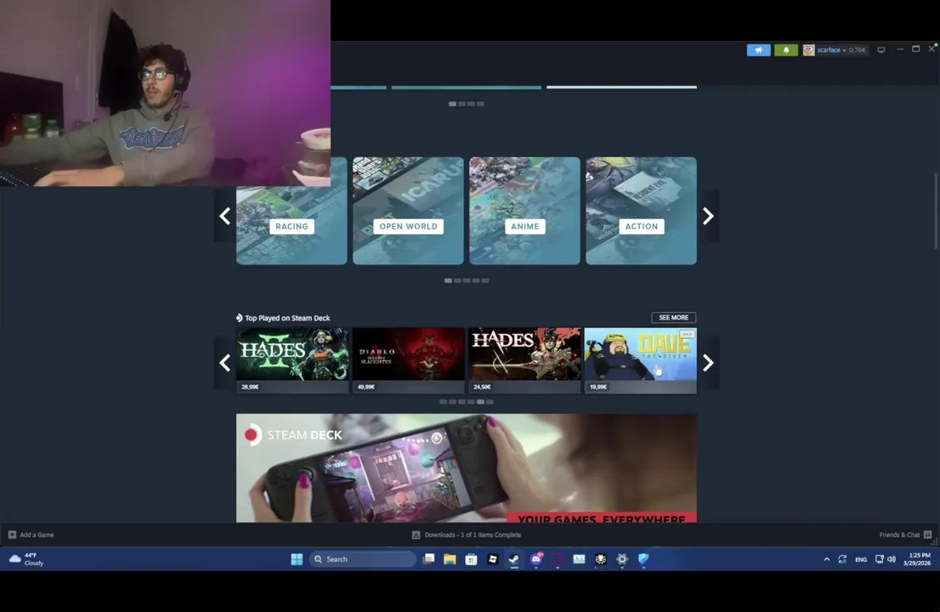Browse the ACTION category card
Viewport: 940px width, 612px height.
[x=641, y=211]
